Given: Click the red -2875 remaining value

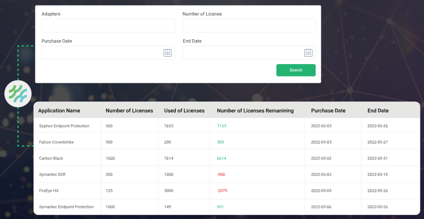Looking at the screenshot, I should (222, 191).
